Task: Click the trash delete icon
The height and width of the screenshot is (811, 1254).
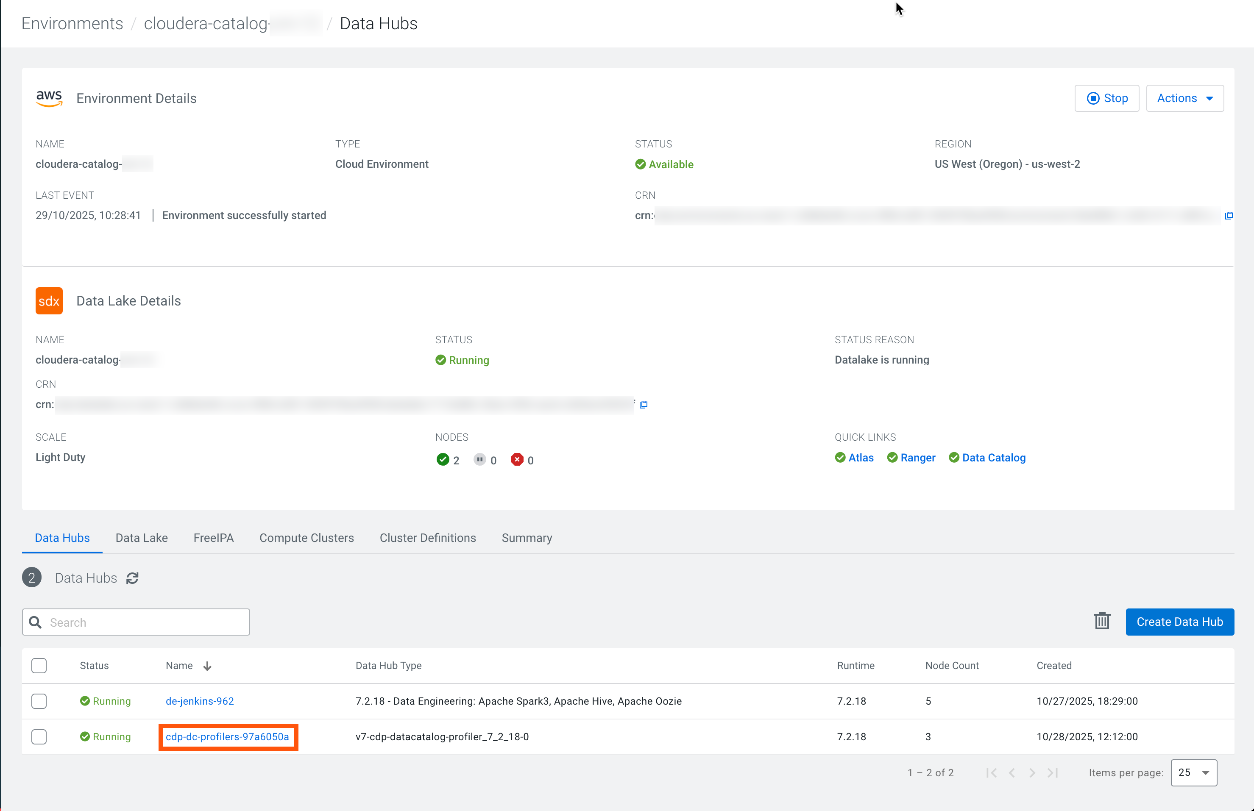Action: [1102, 622]
